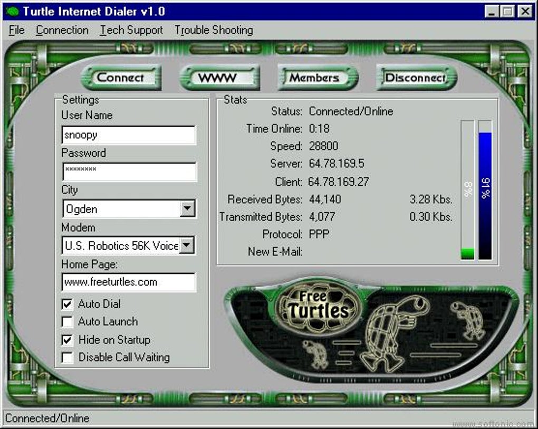Toggle the Auto Dial checkbox

pos(68,304)
